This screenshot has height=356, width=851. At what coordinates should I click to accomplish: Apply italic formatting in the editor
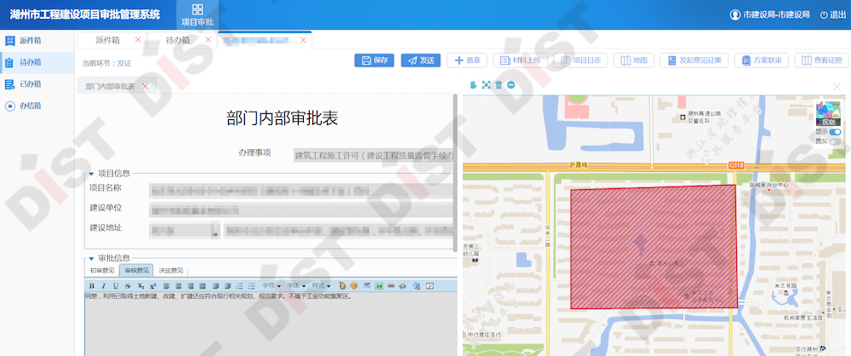coord(103,285)
